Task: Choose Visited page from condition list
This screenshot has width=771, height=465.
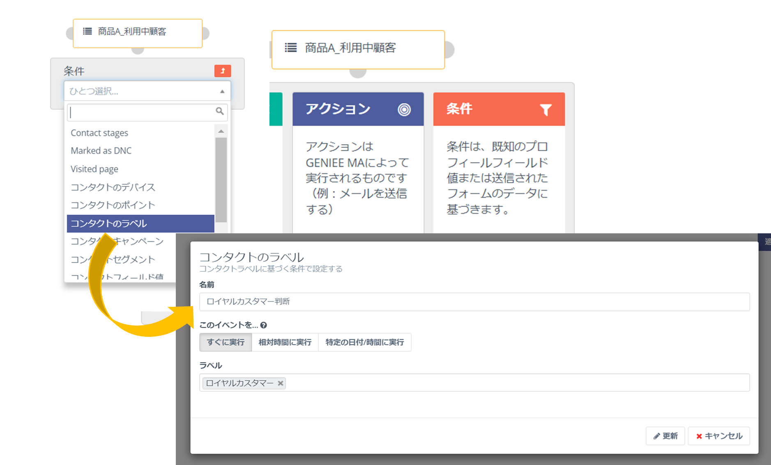Action: [94, 169]
